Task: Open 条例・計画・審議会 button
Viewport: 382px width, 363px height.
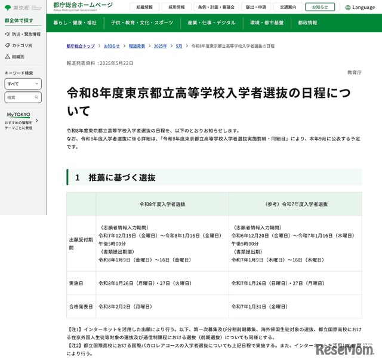Action: point(216,7)
